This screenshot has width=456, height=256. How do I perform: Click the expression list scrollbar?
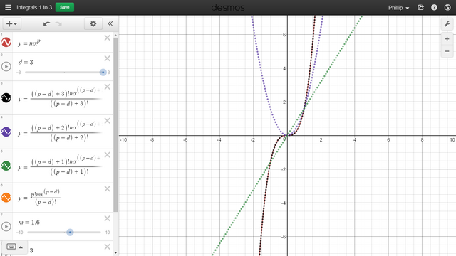pyautogui.click(x=115, y=125)
